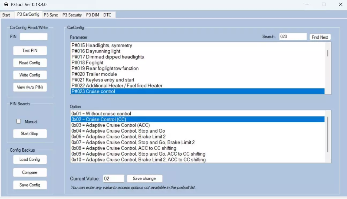This screenshot has height=199, width=347.
Task: Click the Current Value field
Action: (113, 178)
